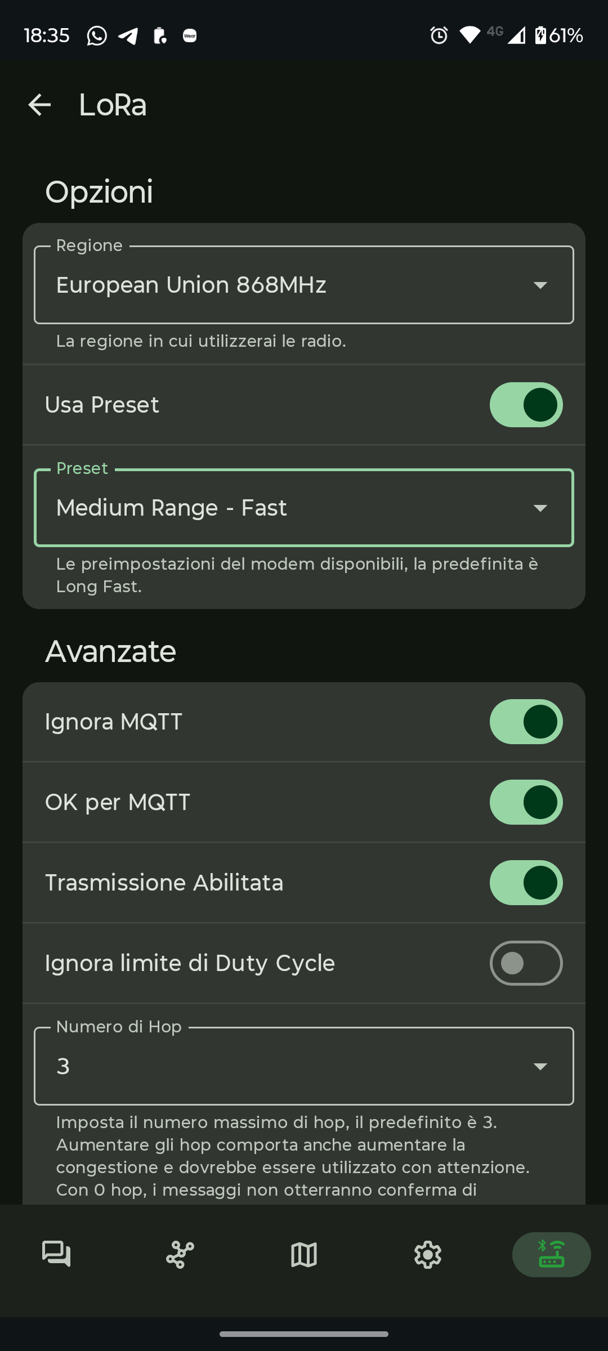Turn off OK per MQTT

526,802
